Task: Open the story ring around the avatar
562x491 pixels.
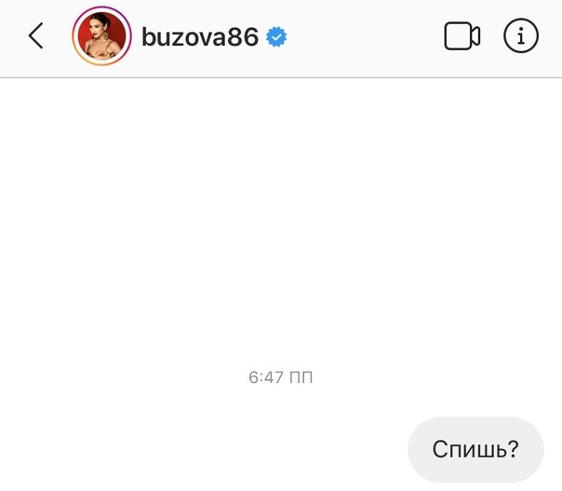Action: (101, 36)
